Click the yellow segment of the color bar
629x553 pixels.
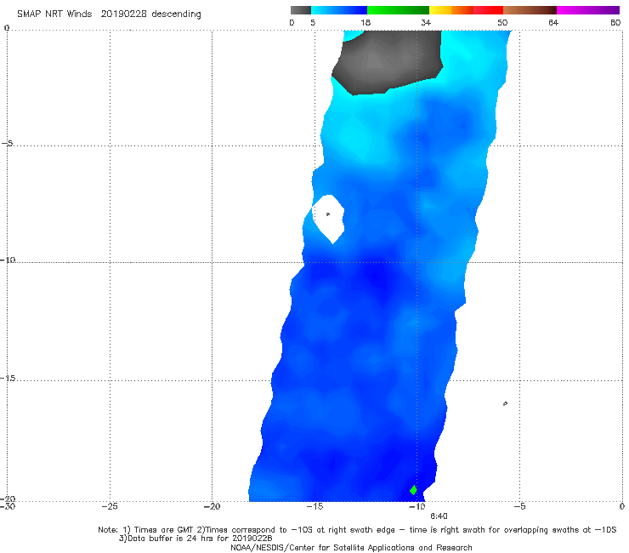coord(440,10)
